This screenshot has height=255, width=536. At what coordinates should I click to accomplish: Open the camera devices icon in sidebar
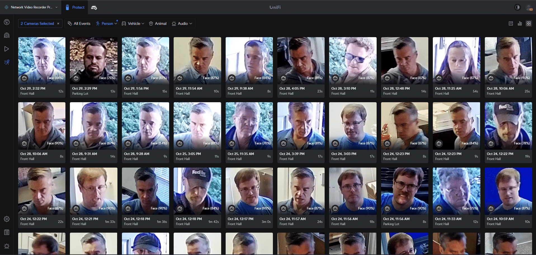pyautogui.click(x=7, y=35)
